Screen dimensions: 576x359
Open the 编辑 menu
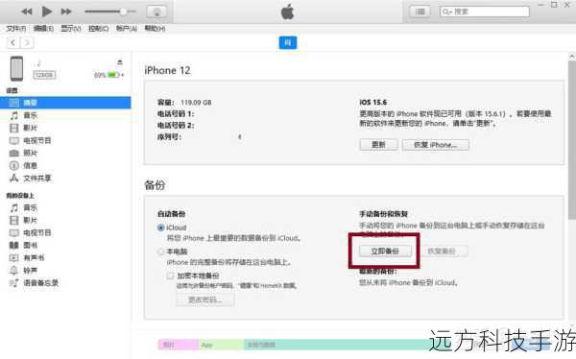(43, 28)
